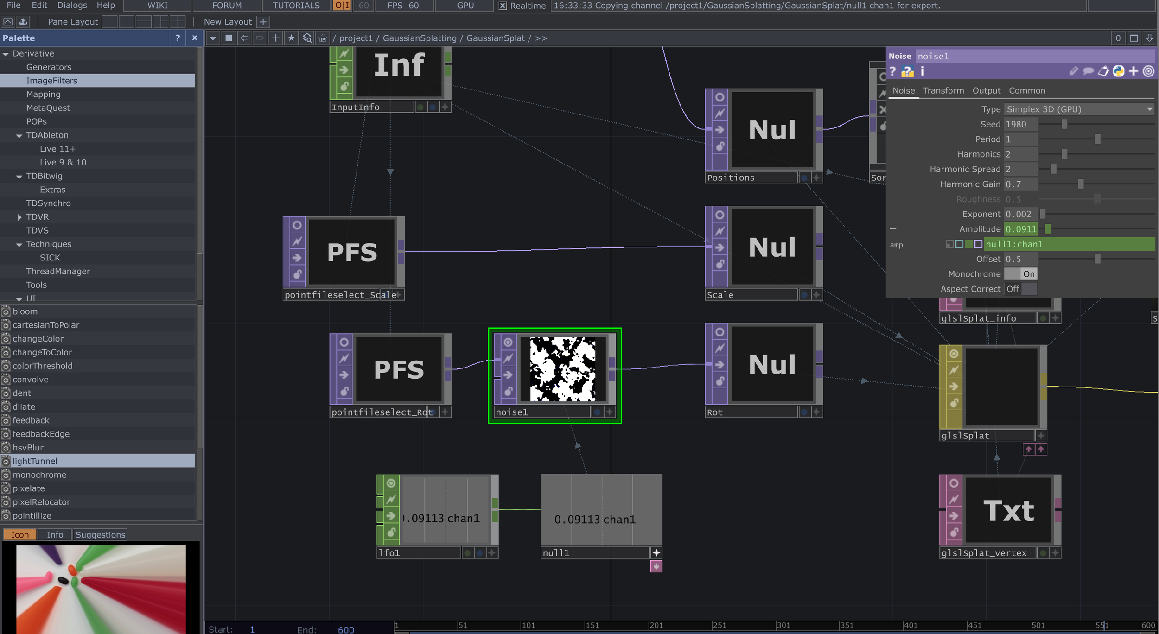Click the comment speech bubble icon
The height and width of the screenshot is (634, 1159).
tap(1088, 71)
